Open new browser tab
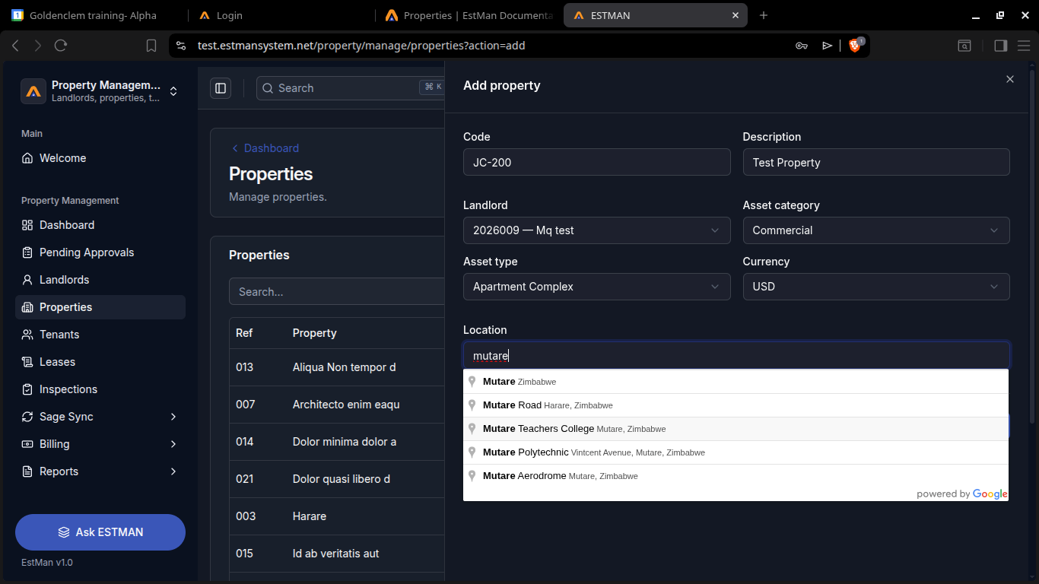 pos(764,15)
